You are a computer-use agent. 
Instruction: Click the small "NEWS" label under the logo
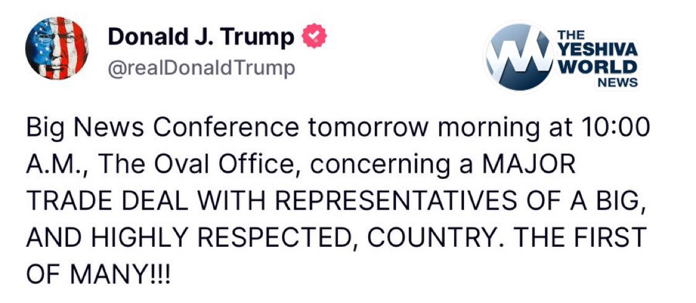click(x=618, y=81)
